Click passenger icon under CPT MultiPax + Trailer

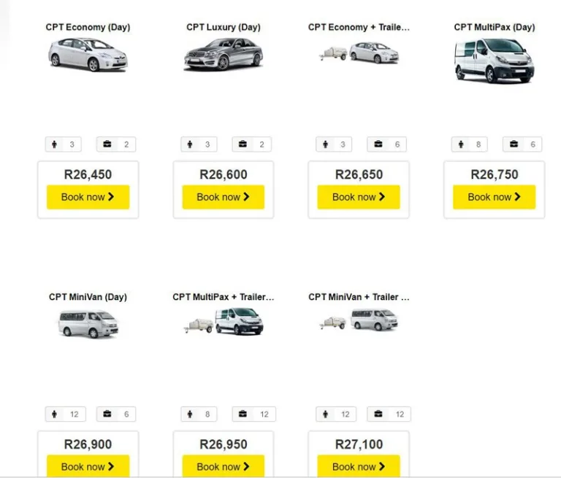[x=190, y=415]
